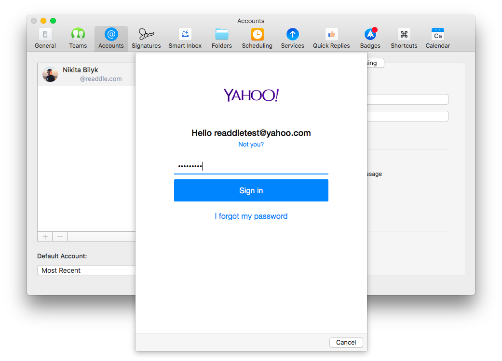
Task: Open the Badges preferences icon
Action: 370,38
